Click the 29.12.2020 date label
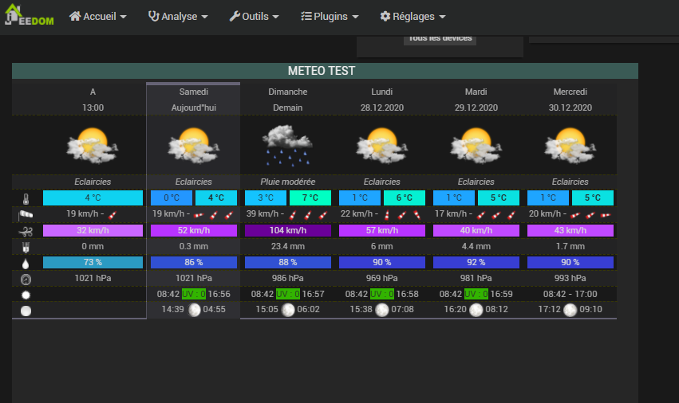679x403 pixels. tap(476, 108)
